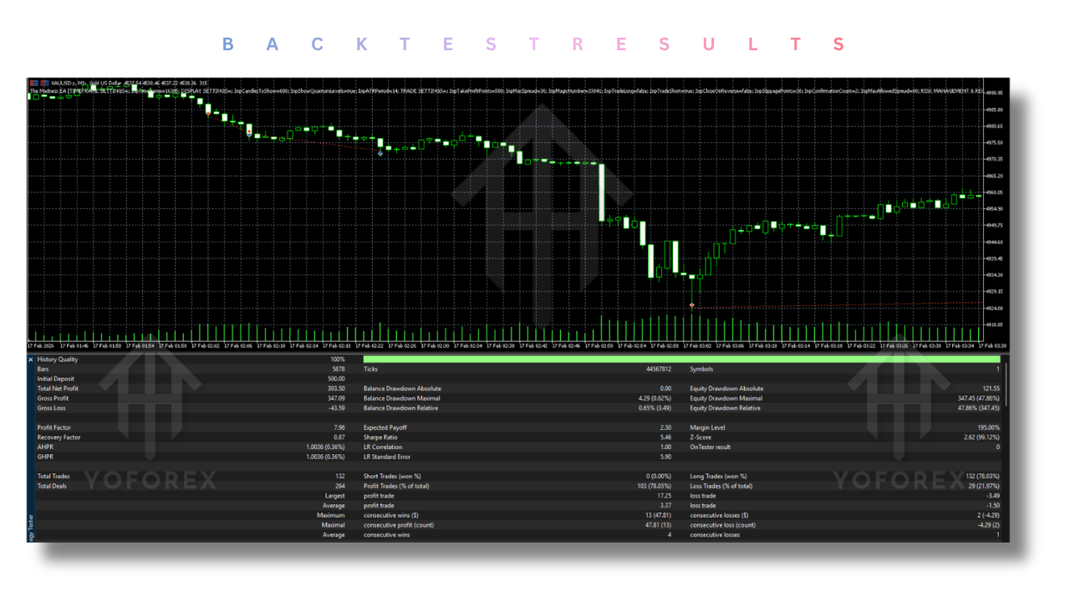Click the Total Deals value 264
This screenshot has height=602, width=1070.
340,486
